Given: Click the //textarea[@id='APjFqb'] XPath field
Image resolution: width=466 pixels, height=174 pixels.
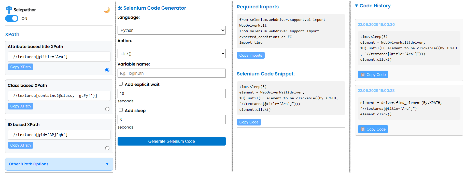Looking at the screenshot, I should click(x=59, y=135).
